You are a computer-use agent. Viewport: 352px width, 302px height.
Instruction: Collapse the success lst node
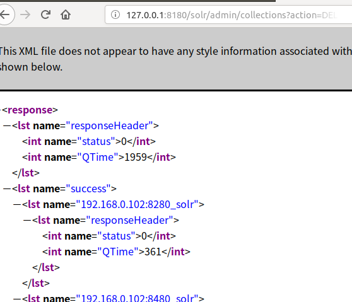[x=7, y=189]
